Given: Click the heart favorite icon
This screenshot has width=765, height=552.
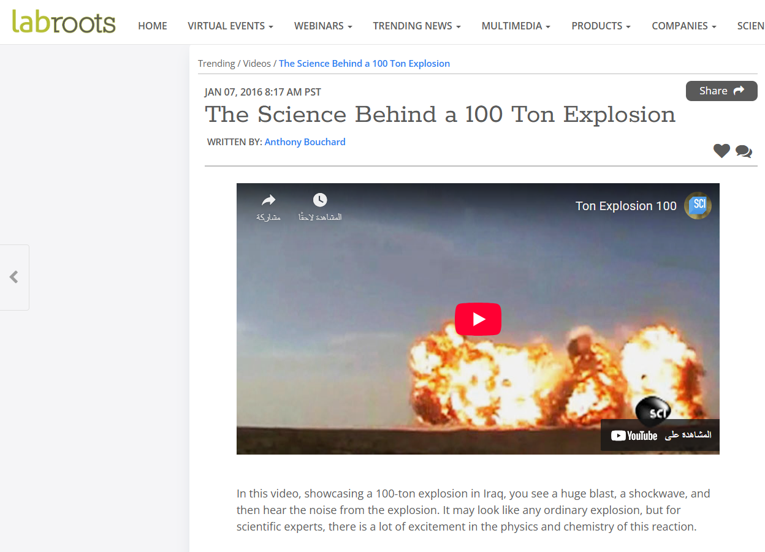Looking at the screenshot, I should click(721, 151).
